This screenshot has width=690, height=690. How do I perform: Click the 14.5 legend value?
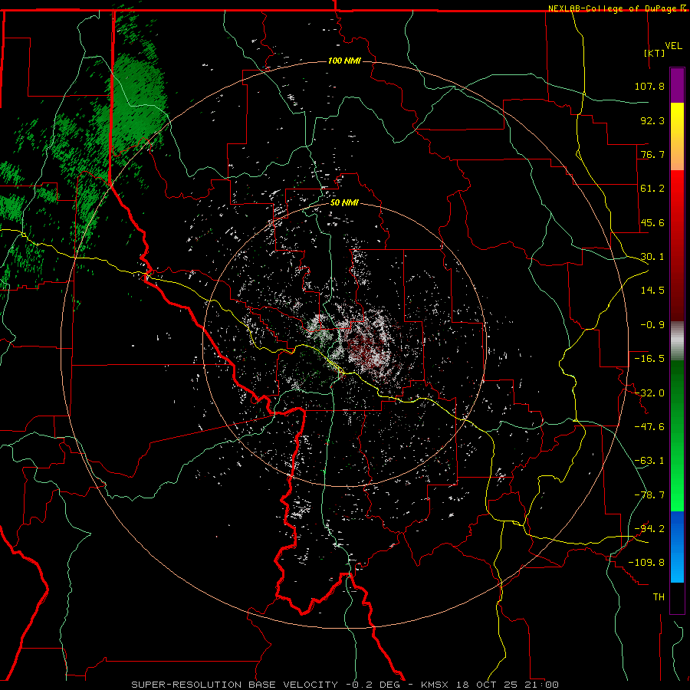point(652,291)
